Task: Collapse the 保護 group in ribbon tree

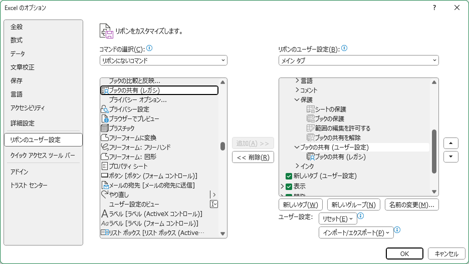Action: [297, 99]
